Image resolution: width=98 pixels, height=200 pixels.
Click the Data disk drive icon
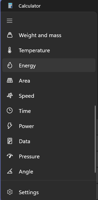pyautogui.click(x=10, y=141)
